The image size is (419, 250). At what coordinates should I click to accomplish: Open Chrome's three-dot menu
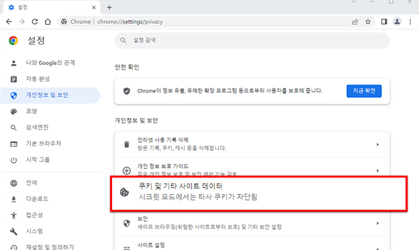(410, 21)
